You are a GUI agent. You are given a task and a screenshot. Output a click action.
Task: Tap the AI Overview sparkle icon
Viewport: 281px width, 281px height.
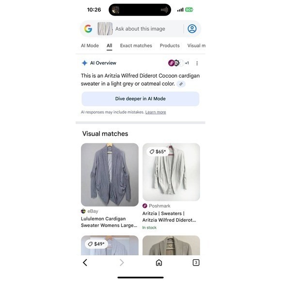(x=84, y=63)
